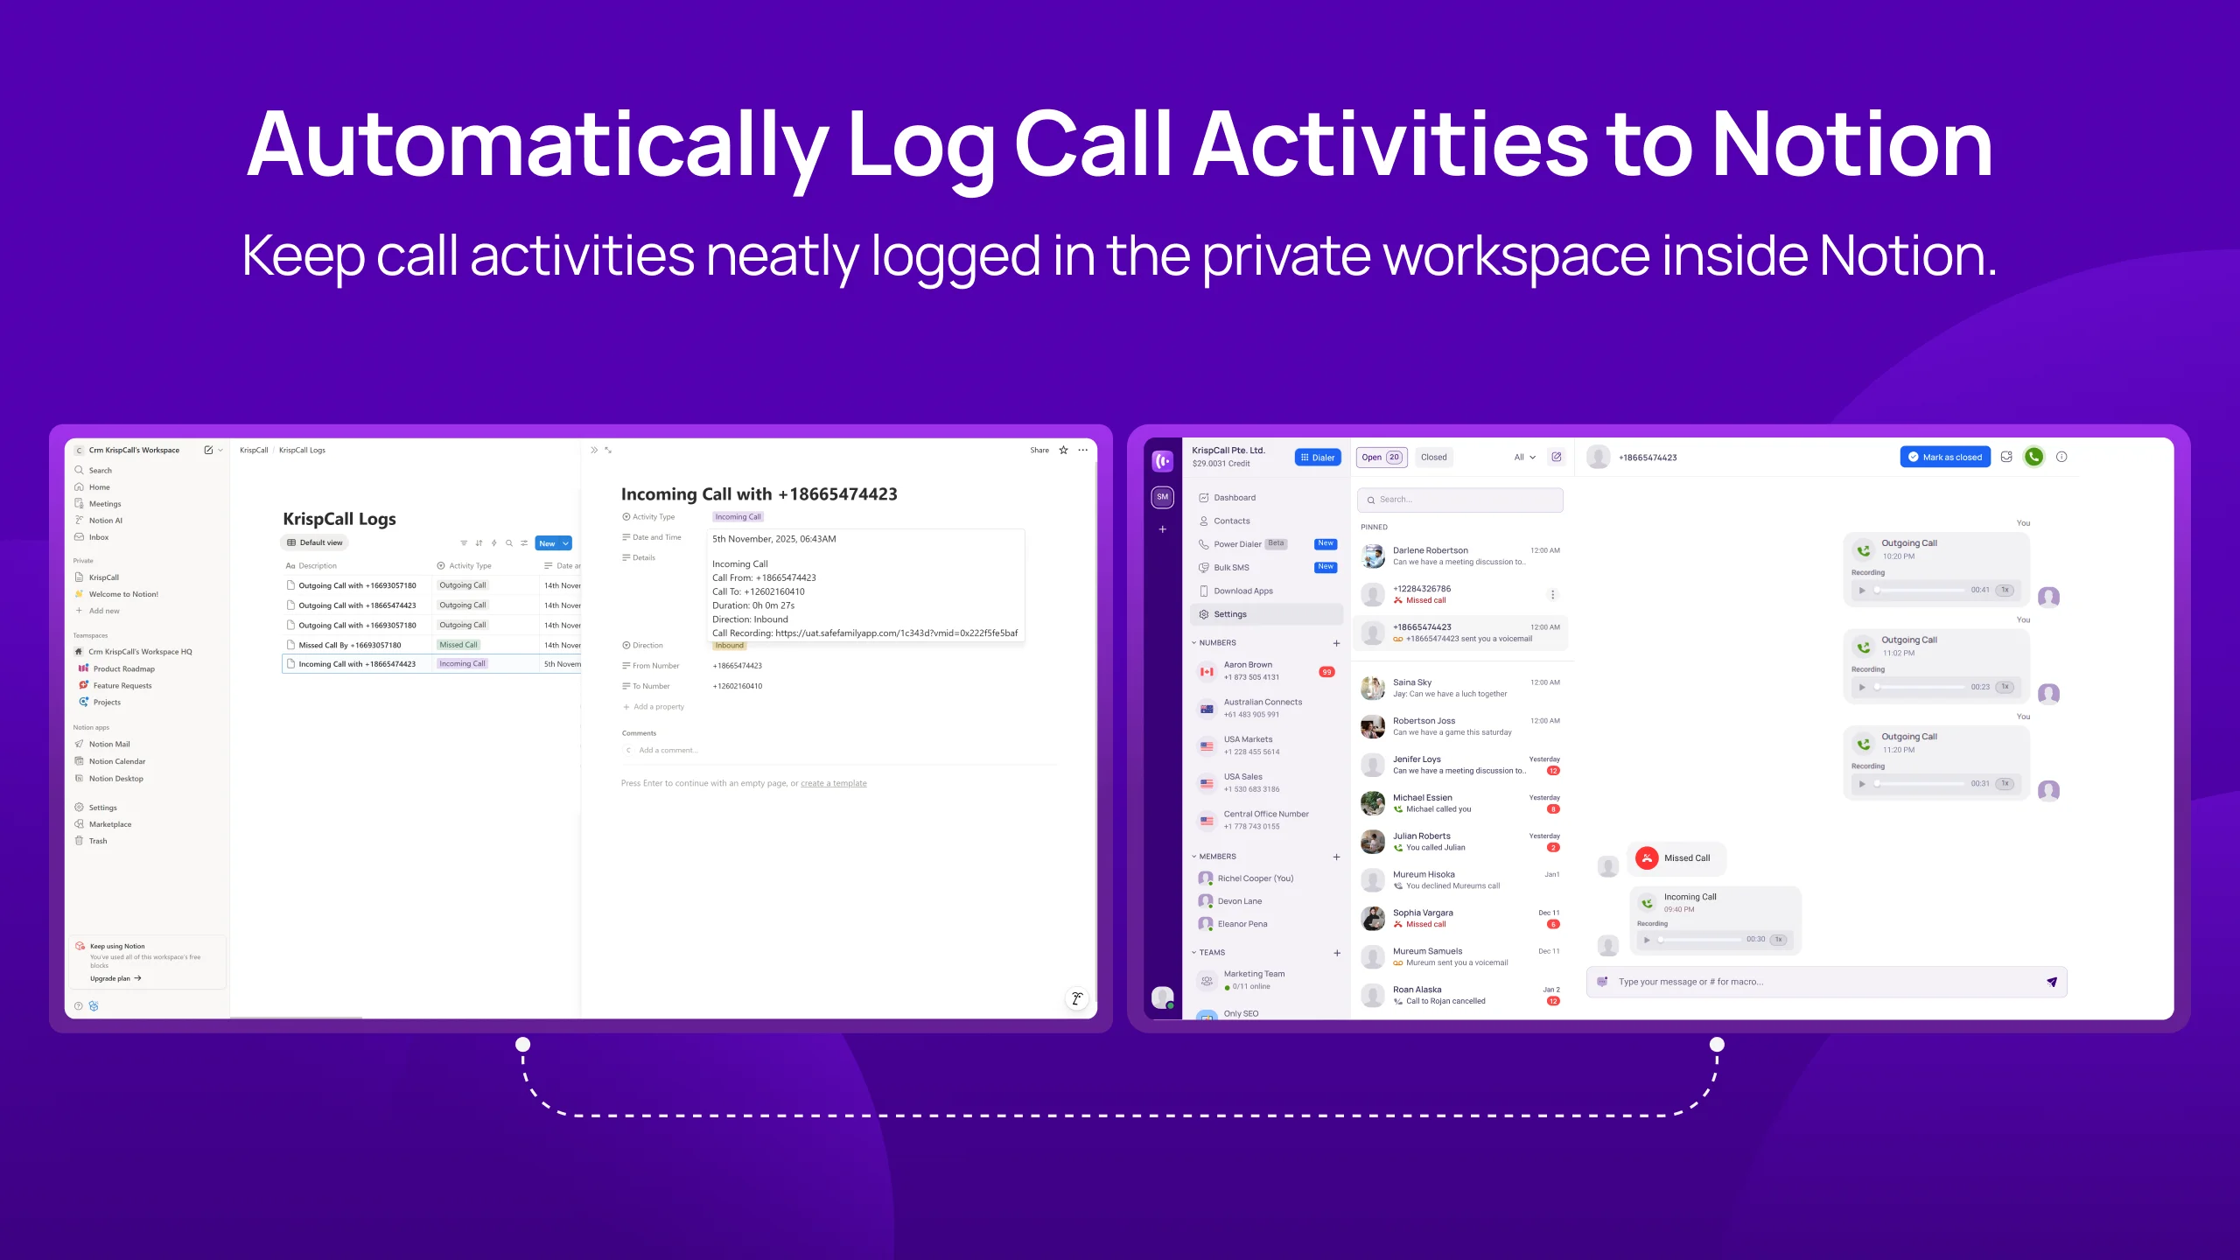Image resolution: width=2240 pixels, height=1260 pixels.
Task: Click the filter icon in the KrispCall Logs toolbar
Action: coord(464,543)
